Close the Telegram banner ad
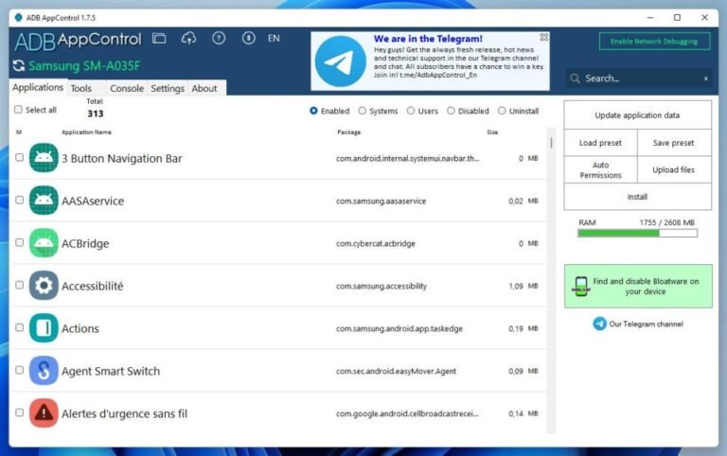Screen dimensions: 727x456 pos(544,37)
